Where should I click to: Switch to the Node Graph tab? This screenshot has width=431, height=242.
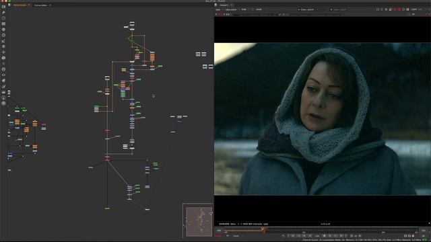[20, 5]
